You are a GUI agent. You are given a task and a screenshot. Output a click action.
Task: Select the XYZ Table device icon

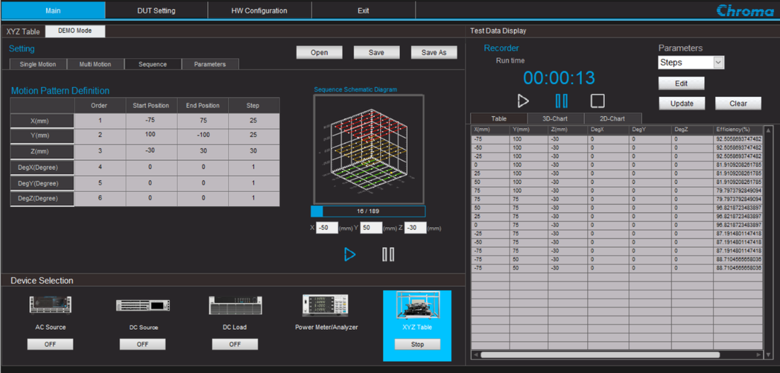tap(418, 305)
